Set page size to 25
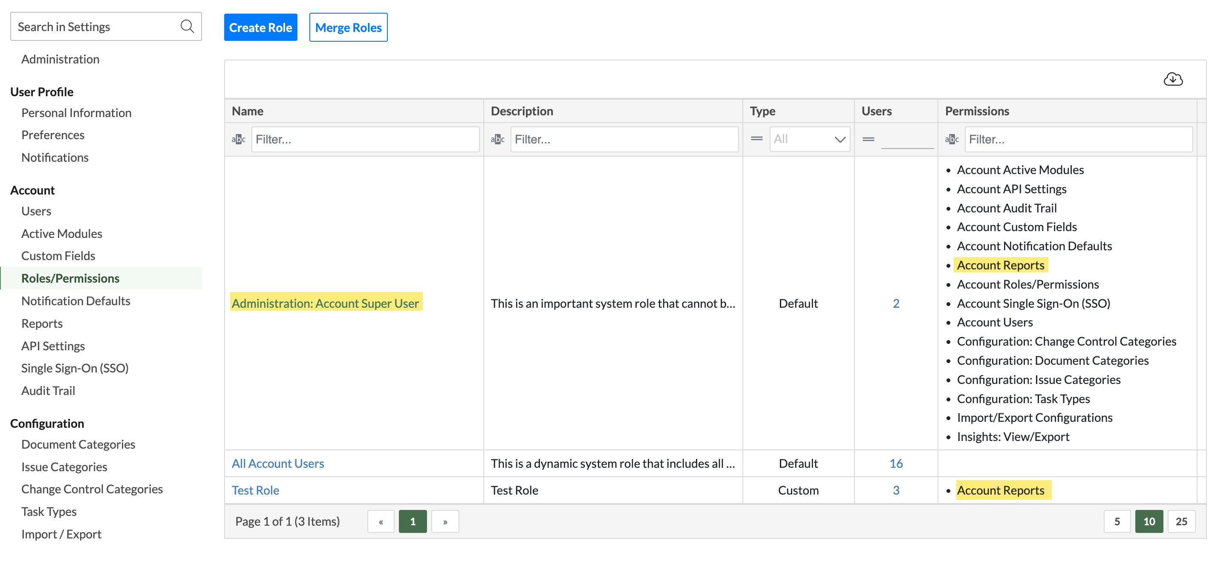Viewport: 1212px width, 561px height. pos(1181,521)
